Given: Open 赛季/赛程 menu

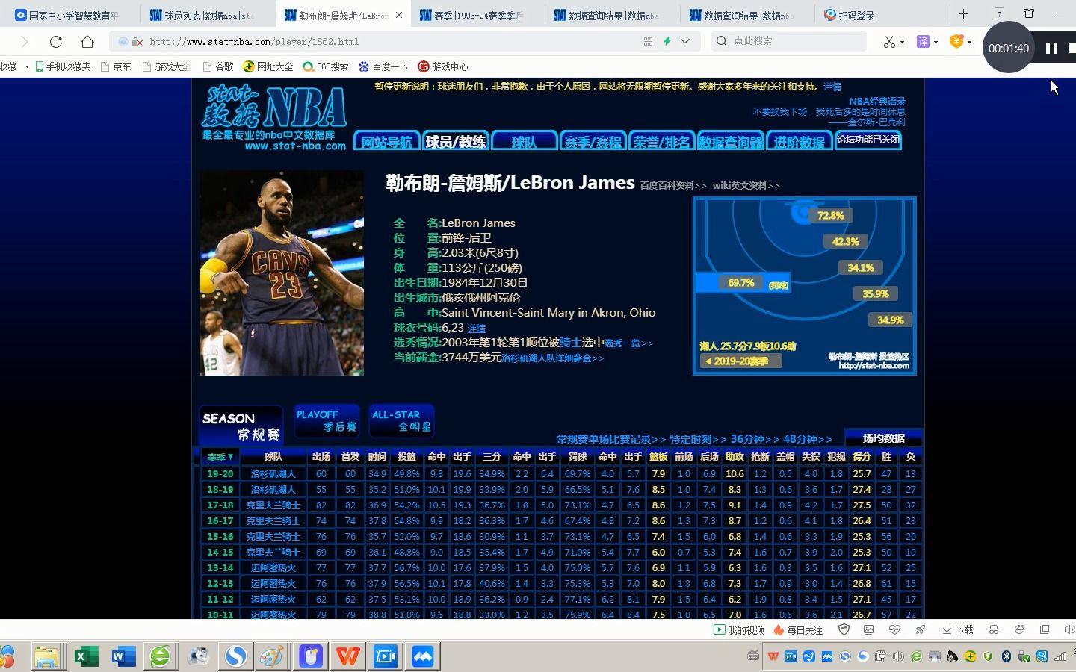Looking at the screenshot, I should (593, 141).
